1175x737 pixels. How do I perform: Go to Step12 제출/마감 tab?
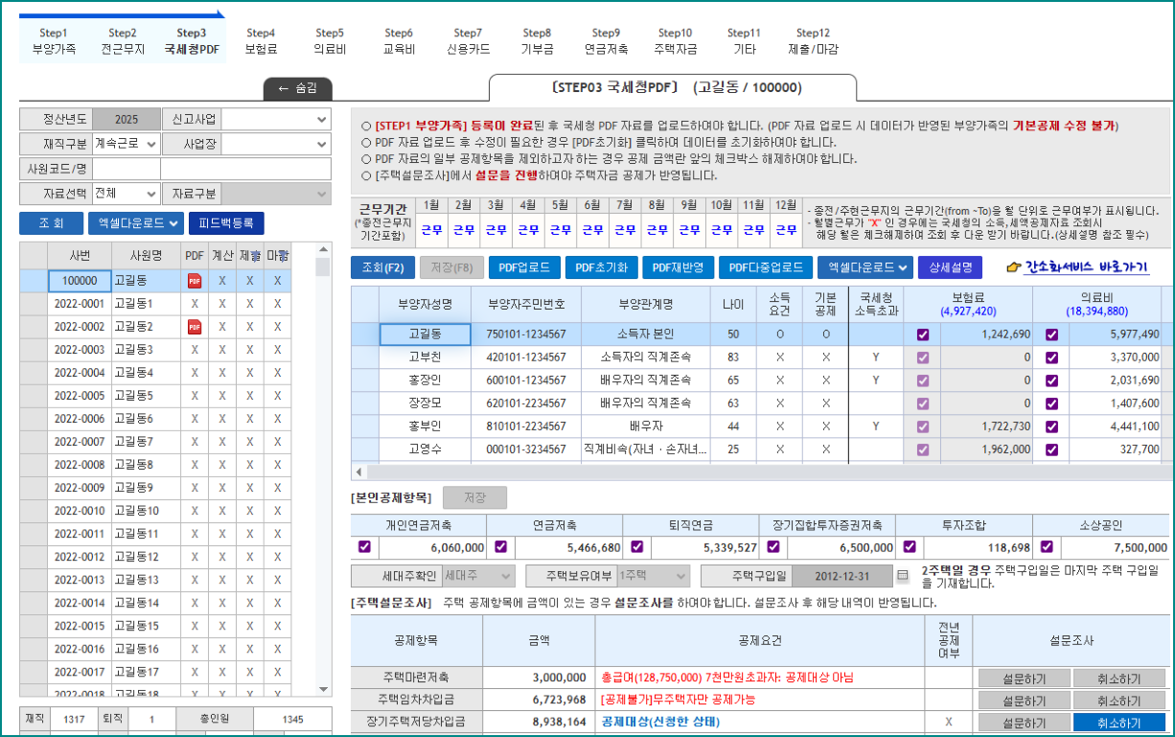pos(813,41)
